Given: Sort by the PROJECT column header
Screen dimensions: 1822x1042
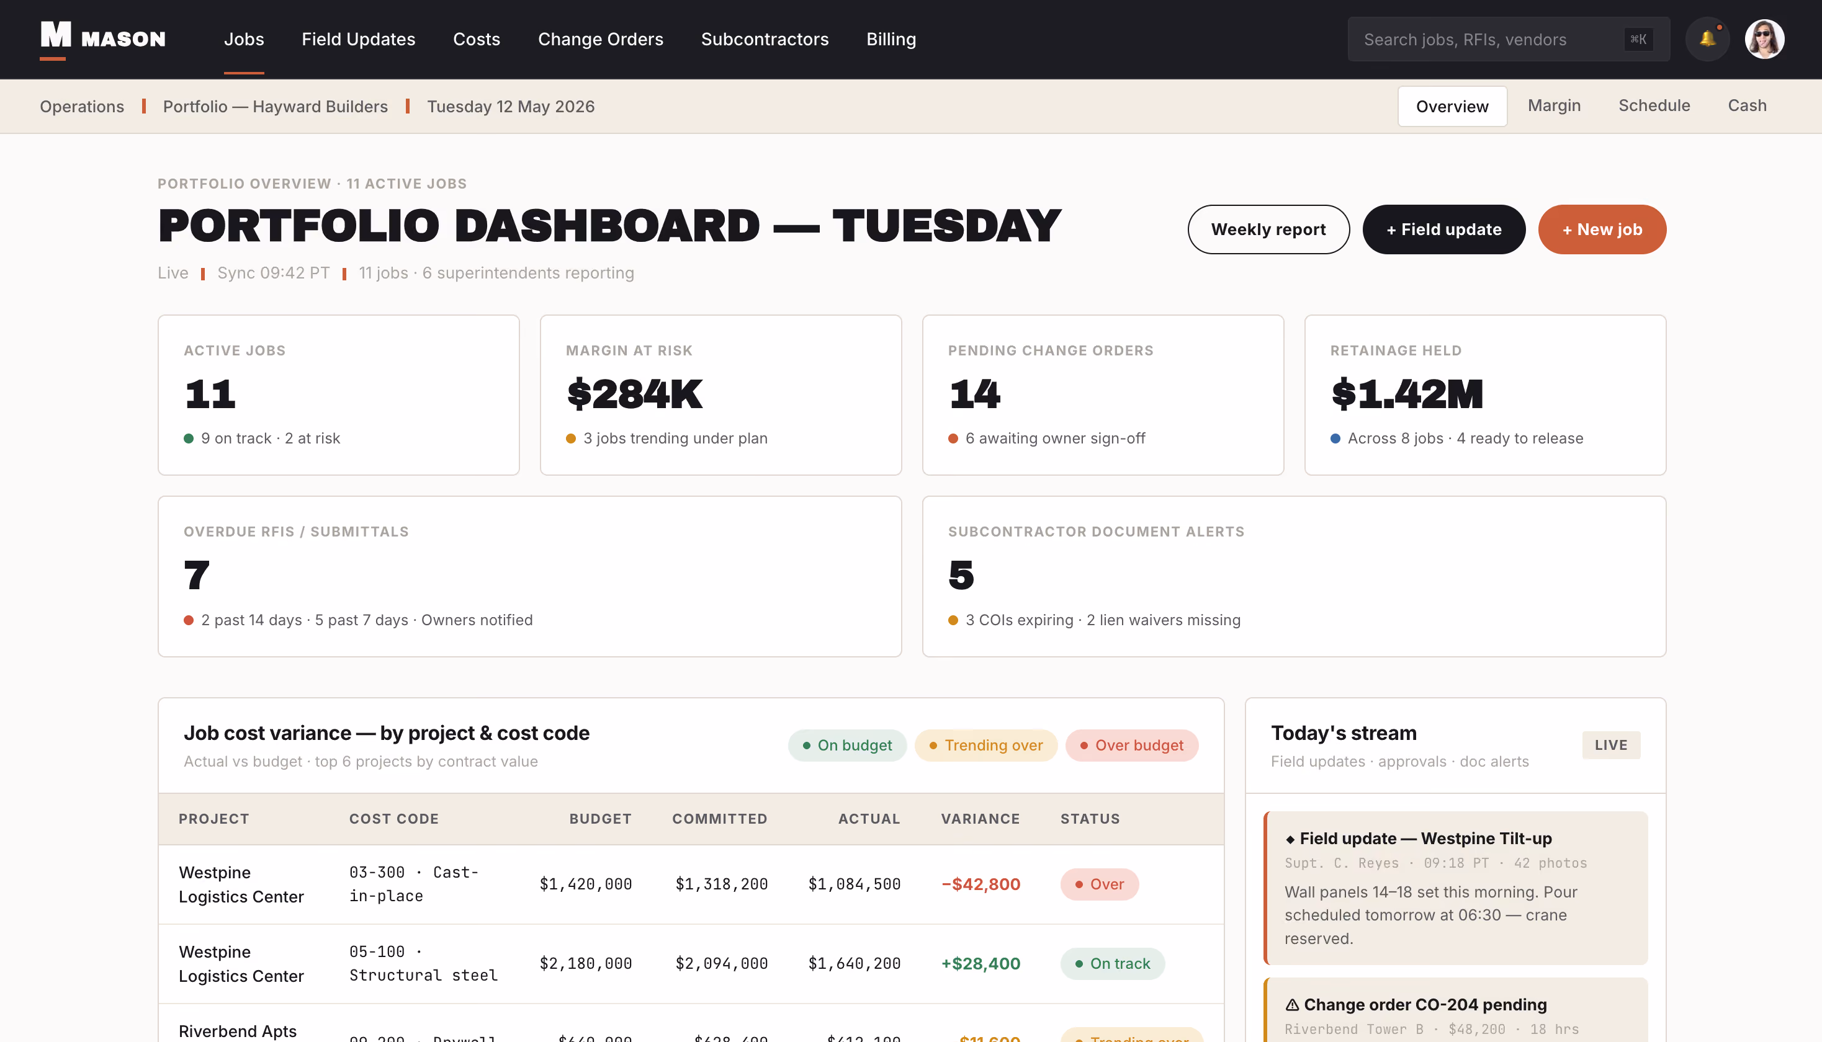Looking at the screenshot, I should coord(214,819).
